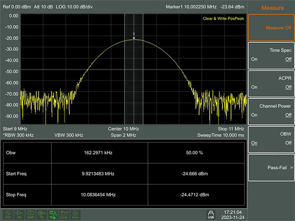
Task: Click the LOG 10.00 dB/div readout
Action: [74, 7]
